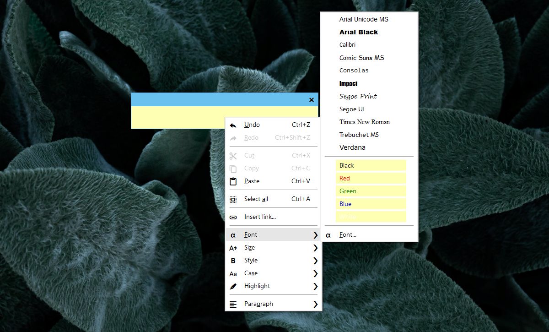Choose the Impact font

pyautogui.click(x=348, y=83)
